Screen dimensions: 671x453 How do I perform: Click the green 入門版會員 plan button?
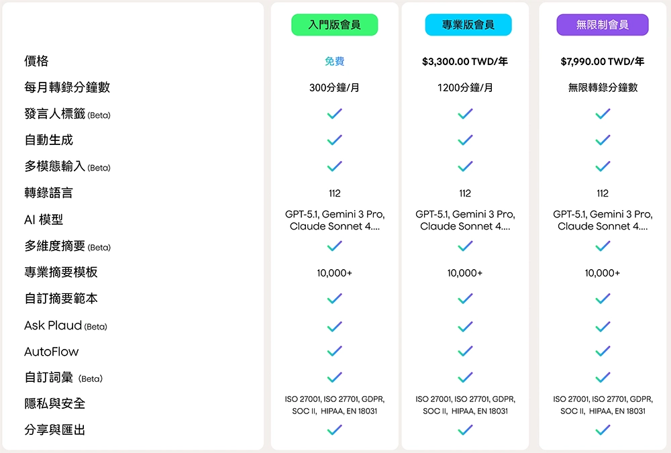pos(334,25)
